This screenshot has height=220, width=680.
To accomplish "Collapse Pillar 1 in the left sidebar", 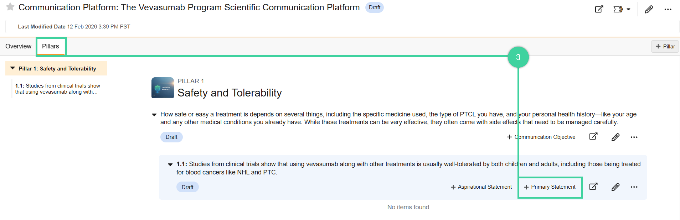I will [12, 68].
